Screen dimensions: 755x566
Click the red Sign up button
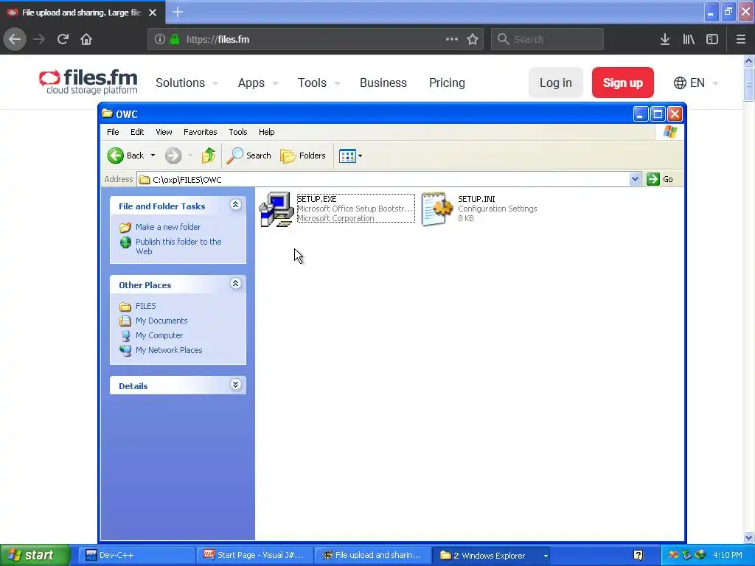click(x=622, y=83)
